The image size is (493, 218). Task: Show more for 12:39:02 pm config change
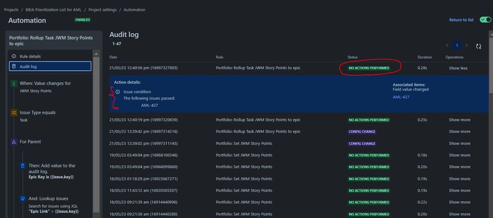[459, 144]
